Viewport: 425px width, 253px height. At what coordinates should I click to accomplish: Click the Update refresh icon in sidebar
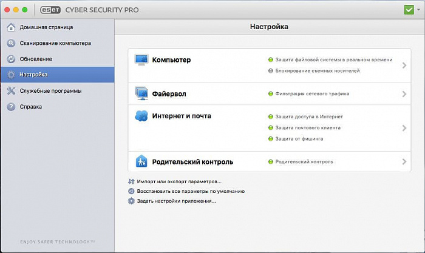point(11,59)
